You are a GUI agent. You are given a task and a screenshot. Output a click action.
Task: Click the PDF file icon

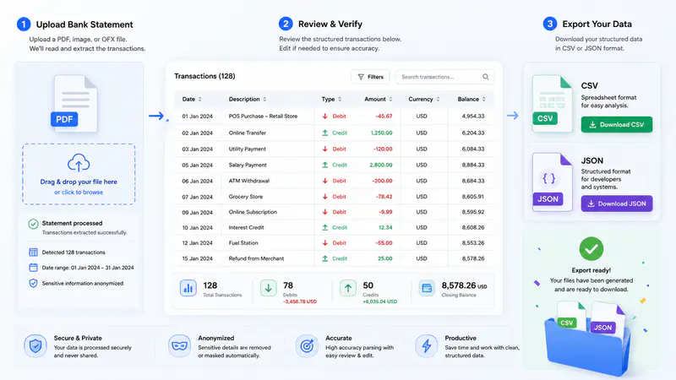pyautogui.click(x=74, y=104)
